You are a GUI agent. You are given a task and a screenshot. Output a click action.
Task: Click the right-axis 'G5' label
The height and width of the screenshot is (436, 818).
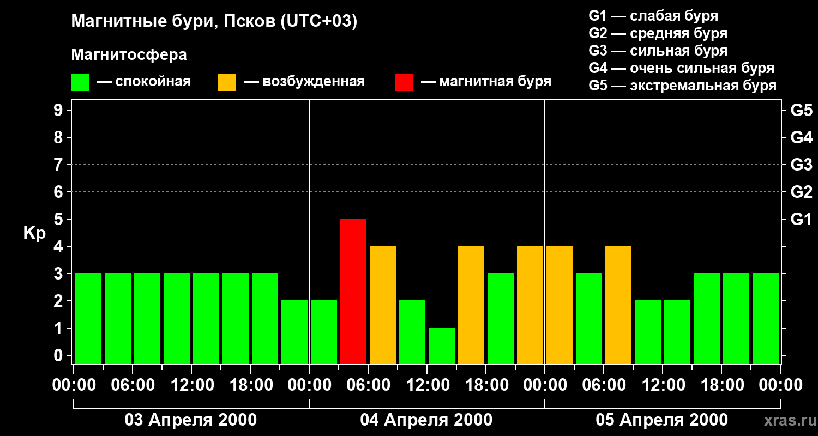[801, 110]
